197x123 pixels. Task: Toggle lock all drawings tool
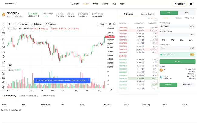coord(3,82)
